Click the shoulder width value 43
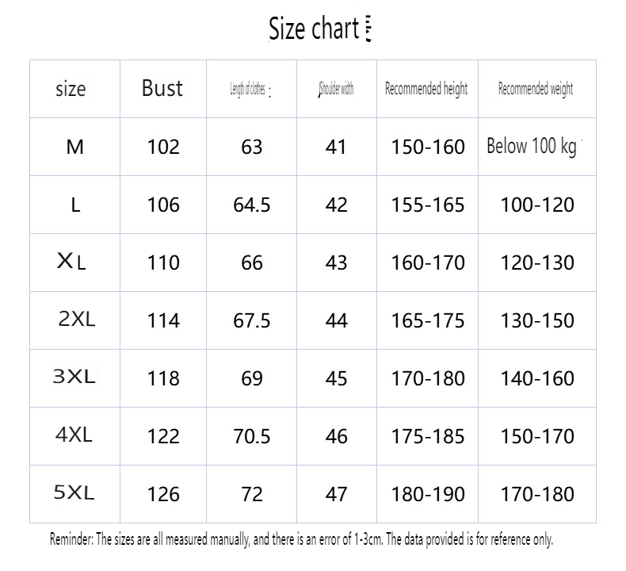The height and width of the screenshot is (571, 626). (337, 263)
